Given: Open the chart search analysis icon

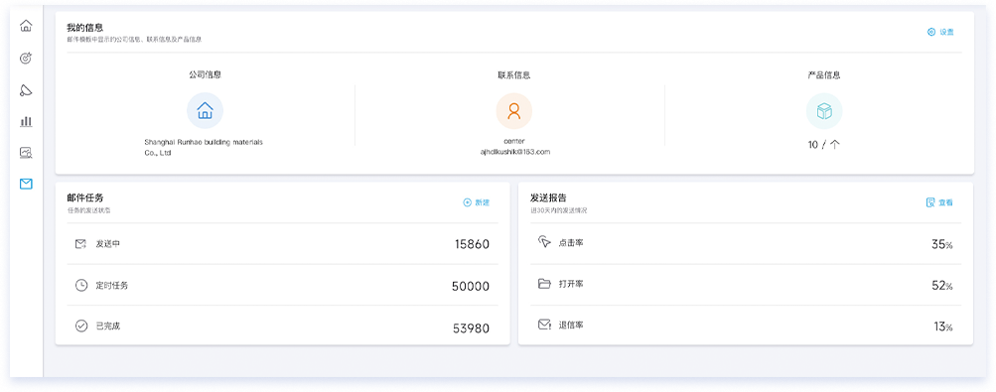Looking at the screenshot, I should (26, 152).
